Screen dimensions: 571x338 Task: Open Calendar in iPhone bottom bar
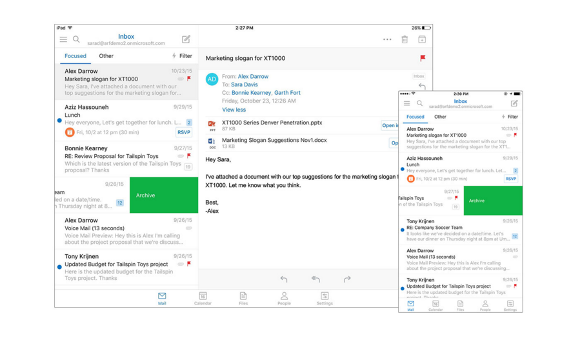436,306
